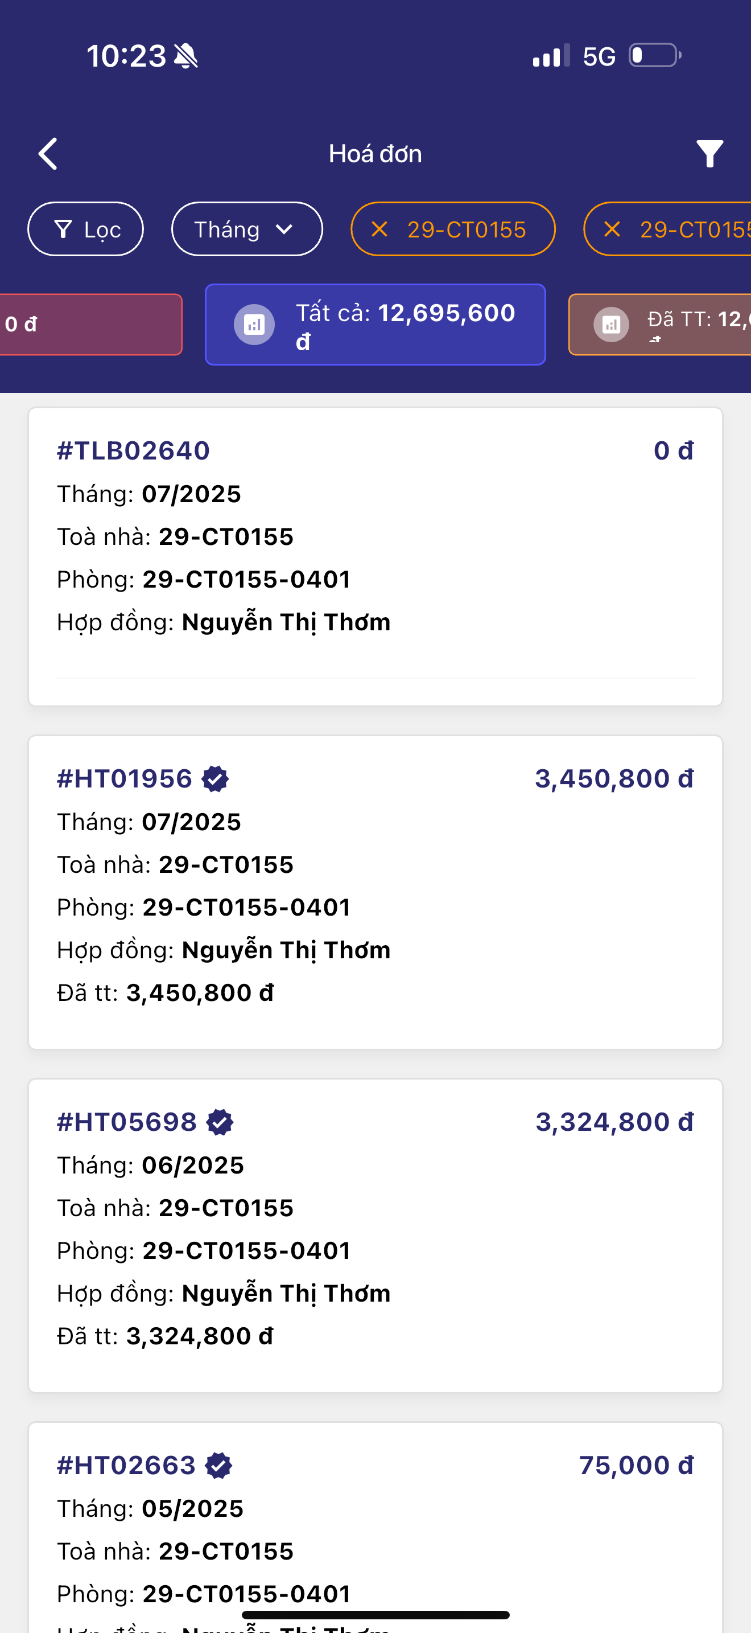Tap the back arrow icon
Image resolution: width=751 pixels, height=1633 pixels.
coord(48,154)
